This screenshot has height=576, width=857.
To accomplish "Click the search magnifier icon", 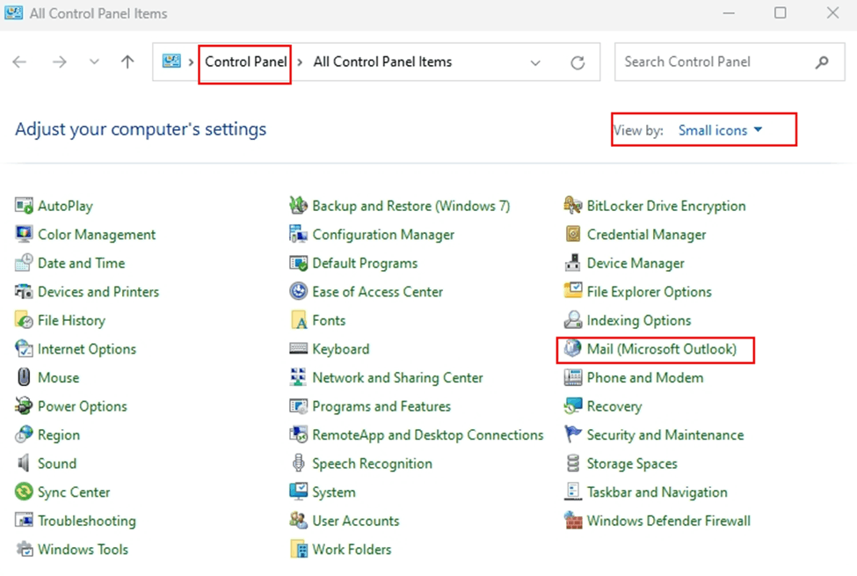I will (x=822, y=62).
